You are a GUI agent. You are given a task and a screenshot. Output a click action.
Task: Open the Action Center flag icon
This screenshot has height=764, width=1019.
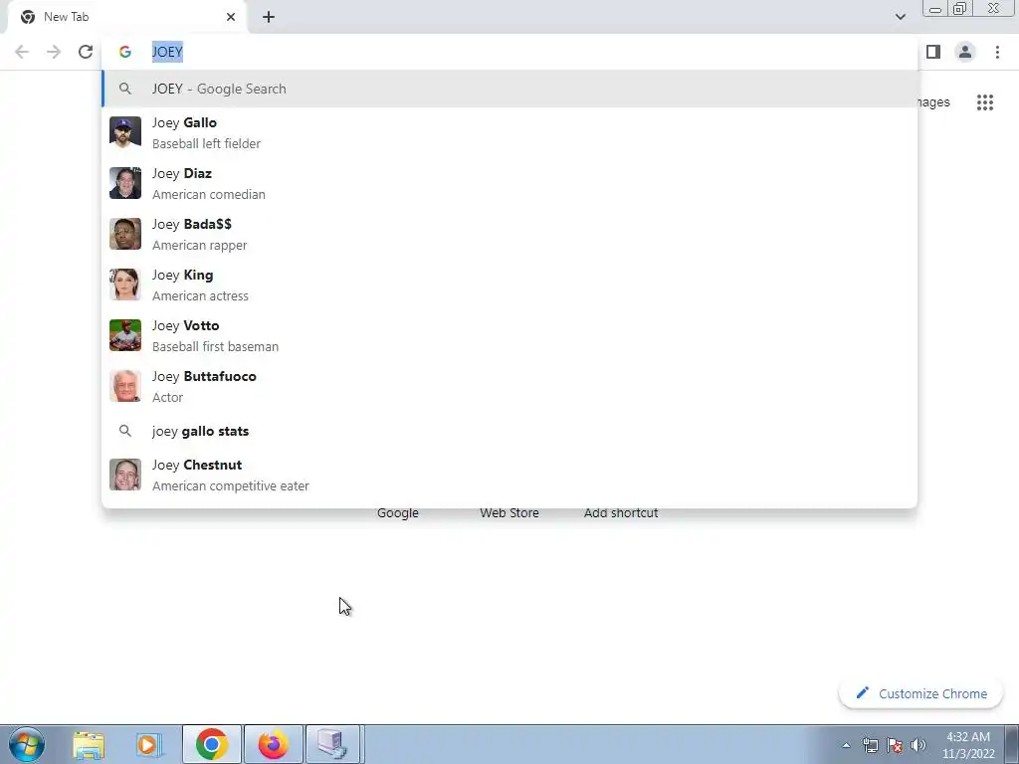[895, 745]
